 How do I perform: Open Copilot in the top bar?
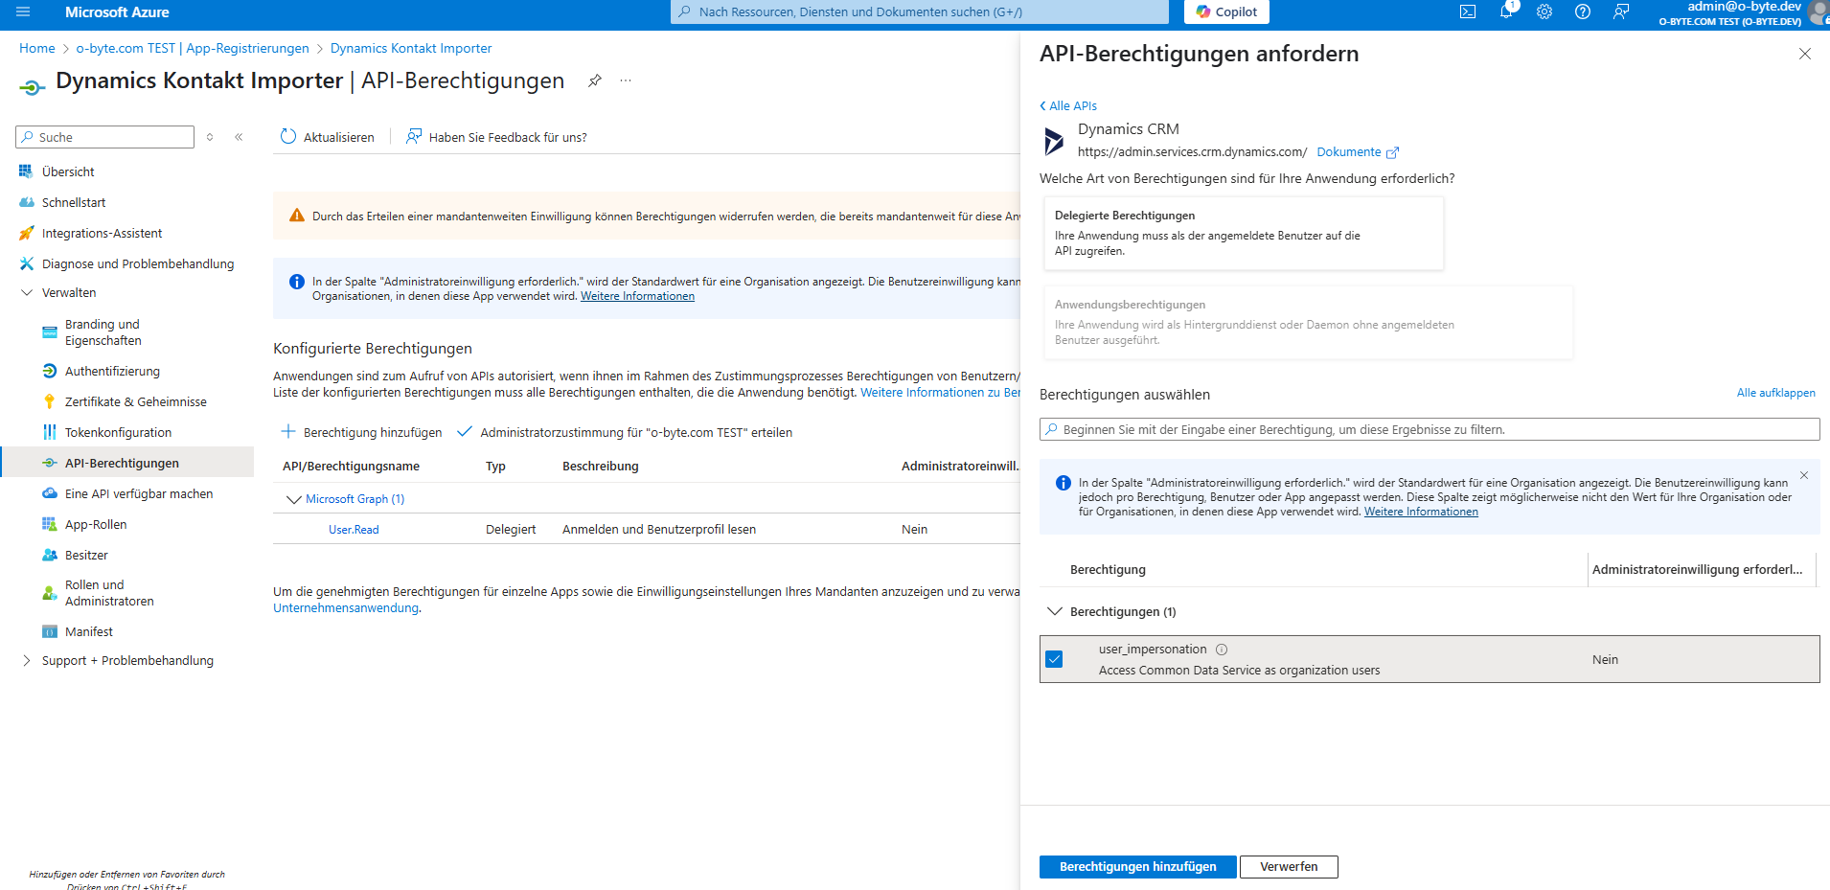(1226, 12)
